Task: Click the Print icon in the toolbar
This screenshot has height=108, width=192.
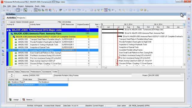Action: coord(4,10)
